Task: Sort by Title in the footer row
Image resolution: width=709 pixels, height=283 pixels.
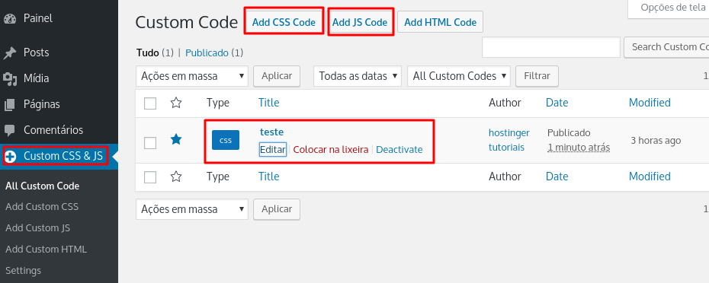Action: [x=269, y=176]
